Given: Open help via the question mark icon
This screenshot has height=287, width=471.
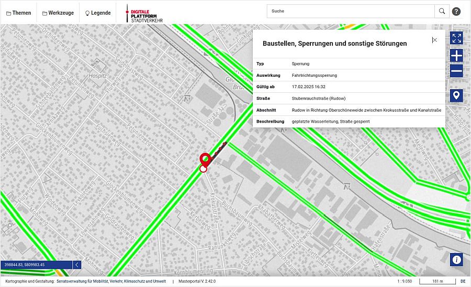Looking at the screenshot, I should 456,11.
